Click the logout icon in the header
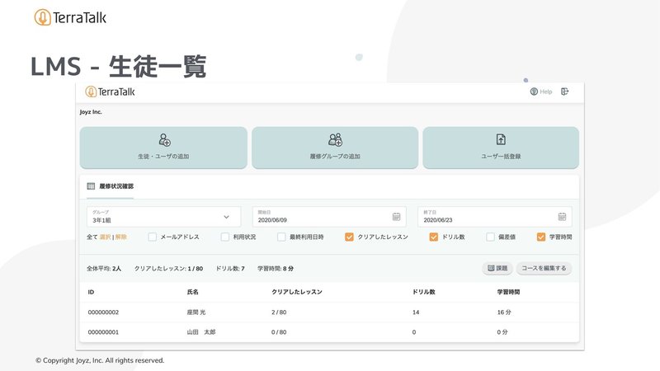Image resolution: width=660 pixels, height=371 pixels. point(565,92)
